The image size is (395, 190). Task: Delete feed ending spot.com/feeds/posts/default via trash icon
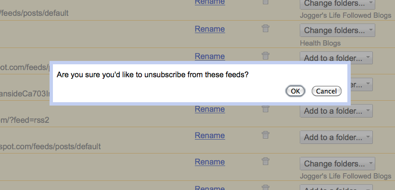point(265,135)
